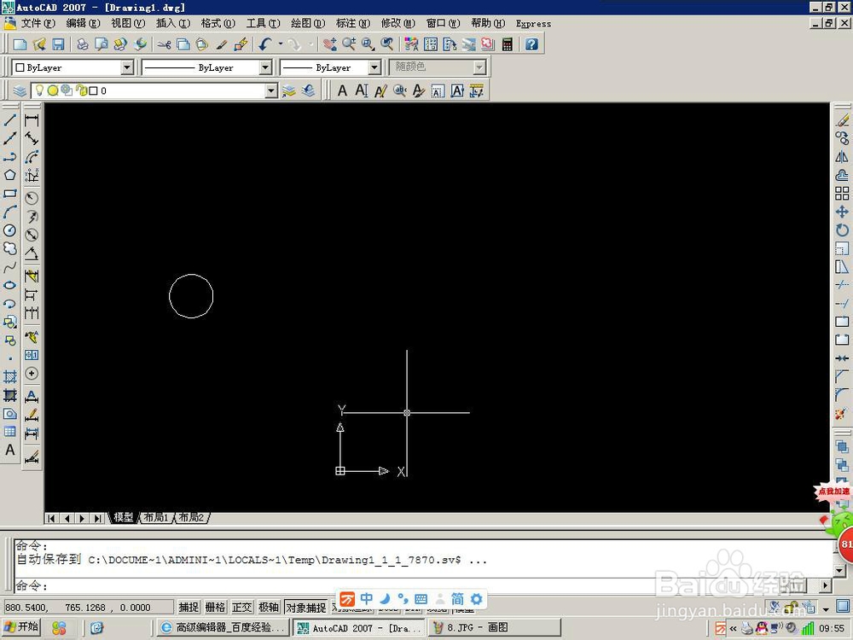
Task: Expand the layer list dropdown
Action: coord(271,90)
